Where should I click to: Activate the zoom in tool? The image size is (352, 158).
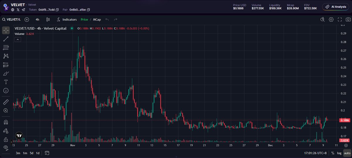click(6, 110)
